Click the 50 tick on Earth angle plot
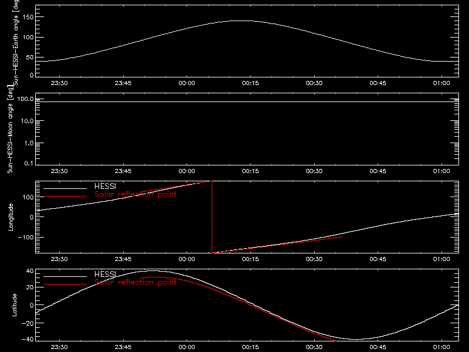This screenshot has height=352, width=469. point(30,57)
